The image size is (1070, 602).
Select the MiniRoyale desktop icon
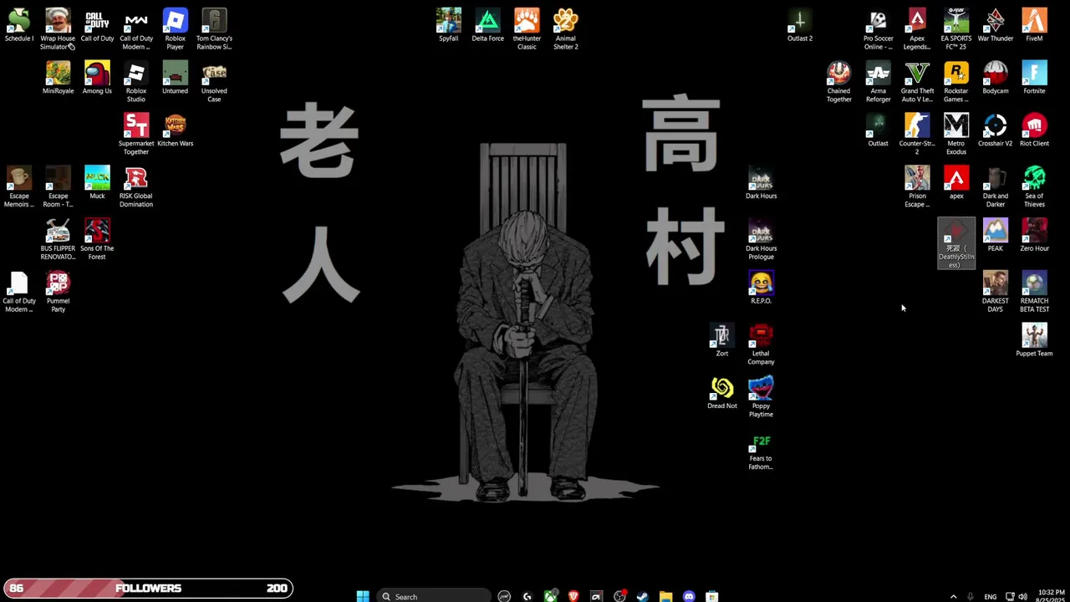pos(58,78)
